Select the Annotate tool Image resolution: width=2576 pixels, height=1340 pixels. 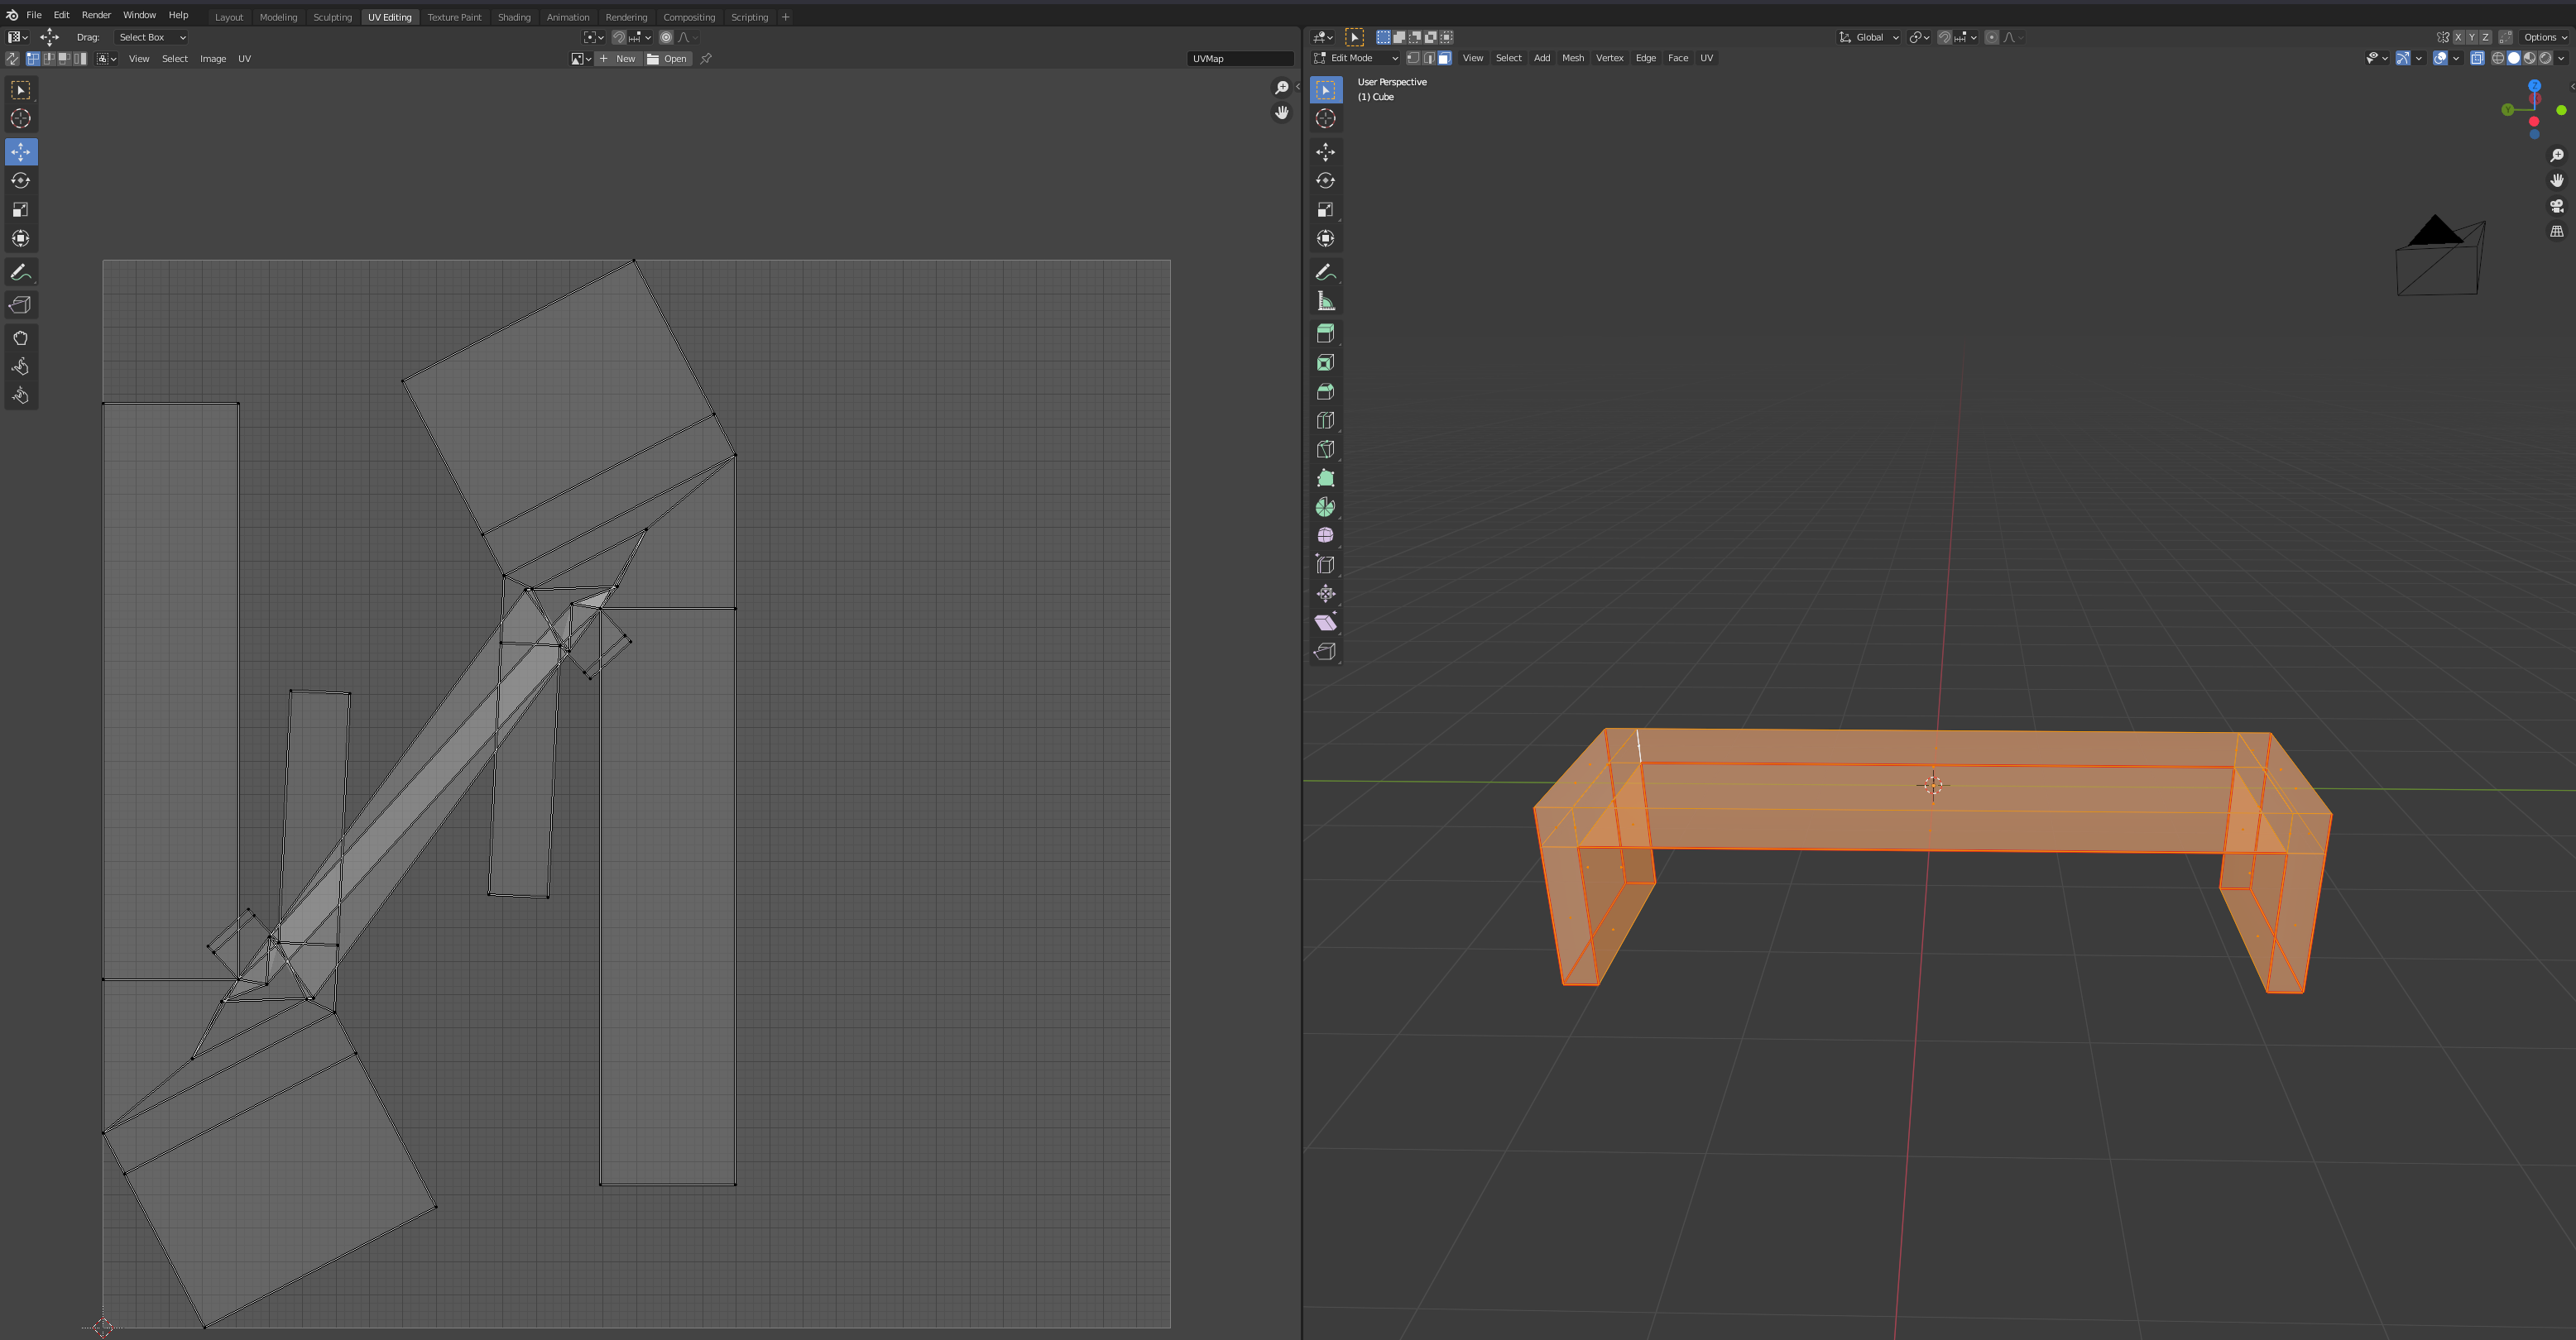coord(21,272)
